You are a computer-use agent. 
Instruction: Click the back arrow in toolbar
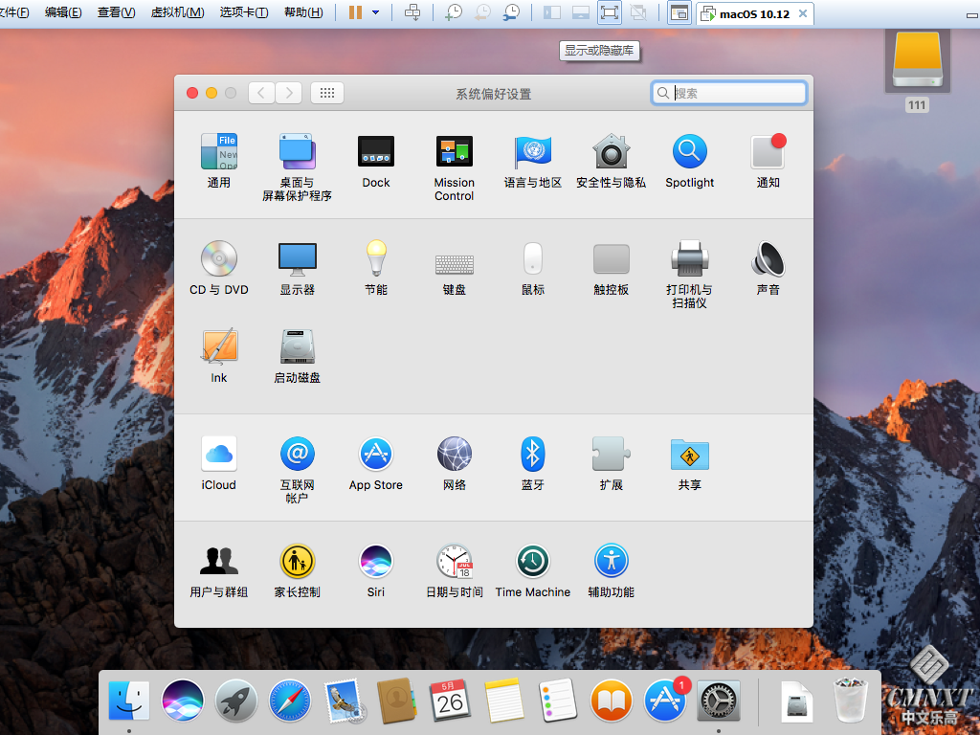click(x=261, y=93)
